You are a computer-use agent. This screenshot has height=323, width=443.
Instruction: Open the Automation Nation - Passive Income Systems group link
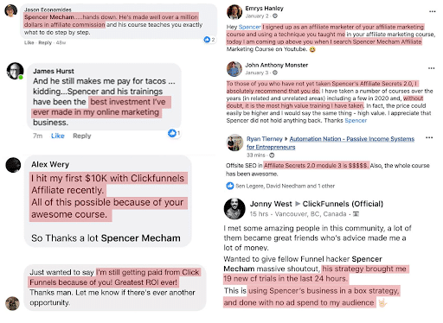click(x=331, y=142)
